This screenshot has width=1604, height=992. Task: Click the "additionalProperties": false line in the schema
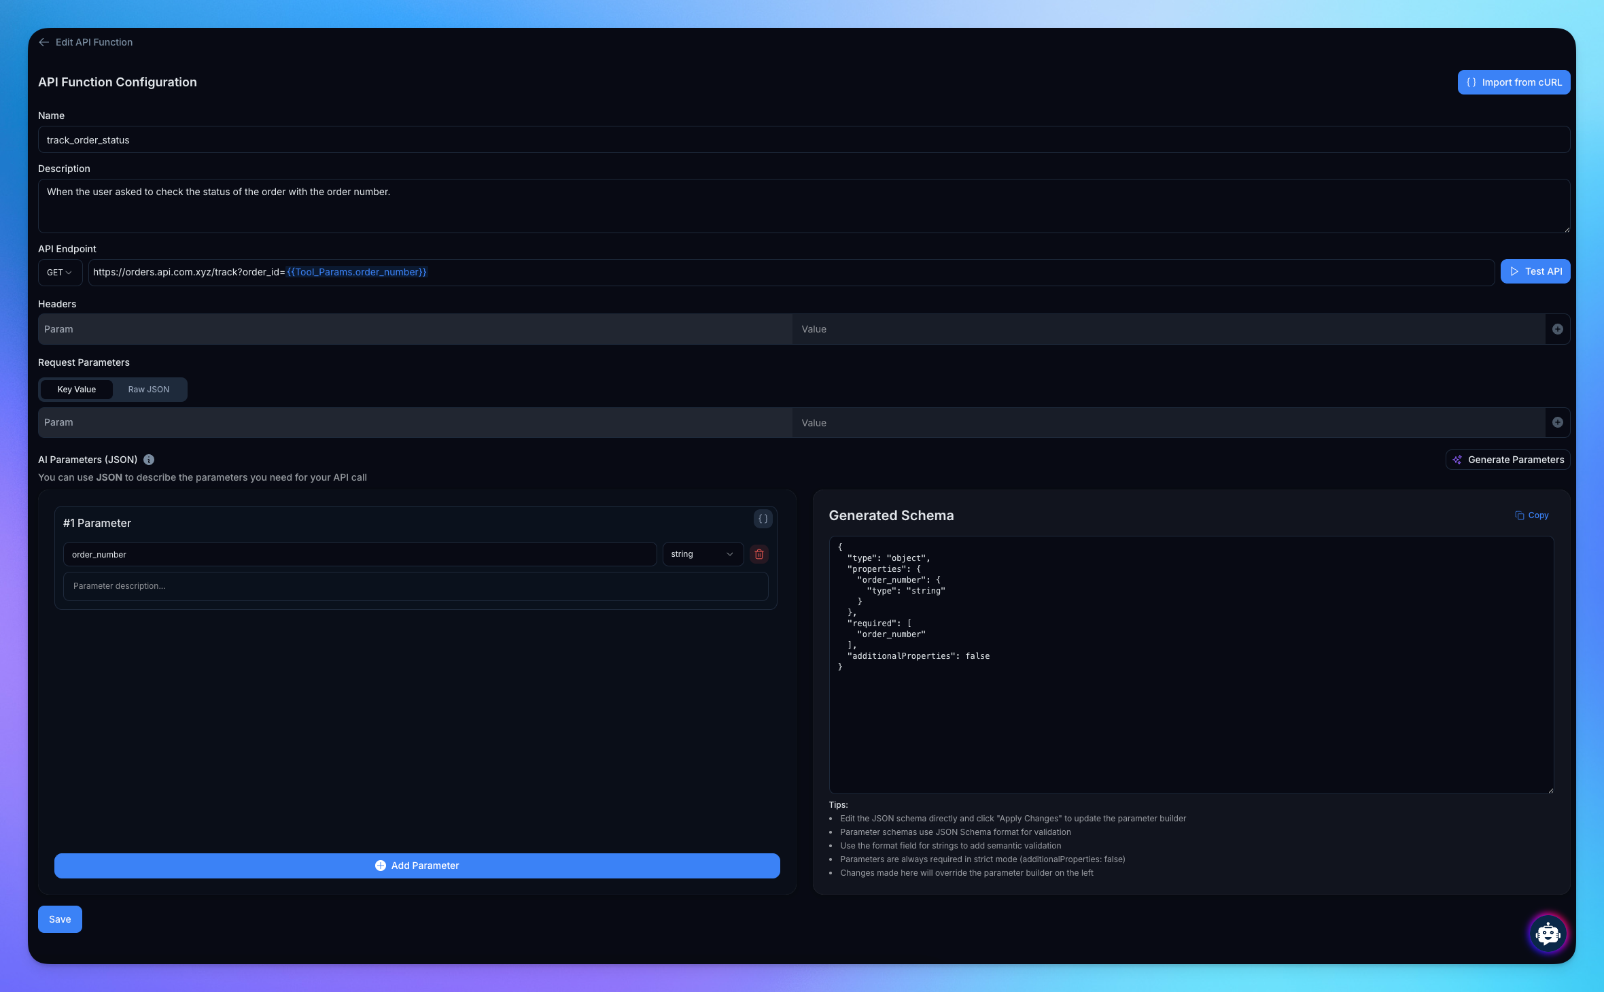coord(918,656)
